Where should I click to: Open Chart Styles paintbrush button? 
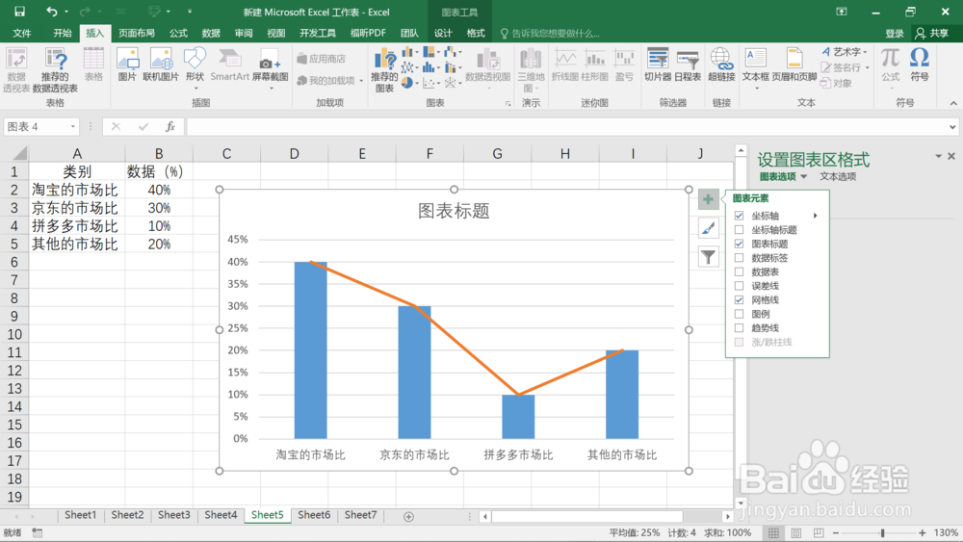708,228
